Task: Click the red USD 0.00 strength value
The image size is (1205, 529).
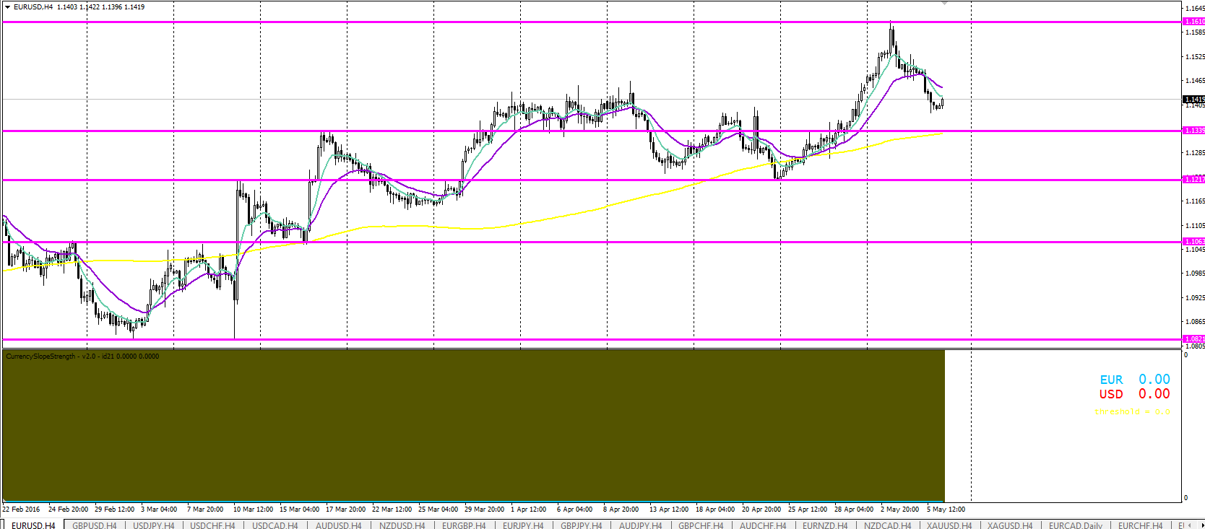Action: [1135, 394]
